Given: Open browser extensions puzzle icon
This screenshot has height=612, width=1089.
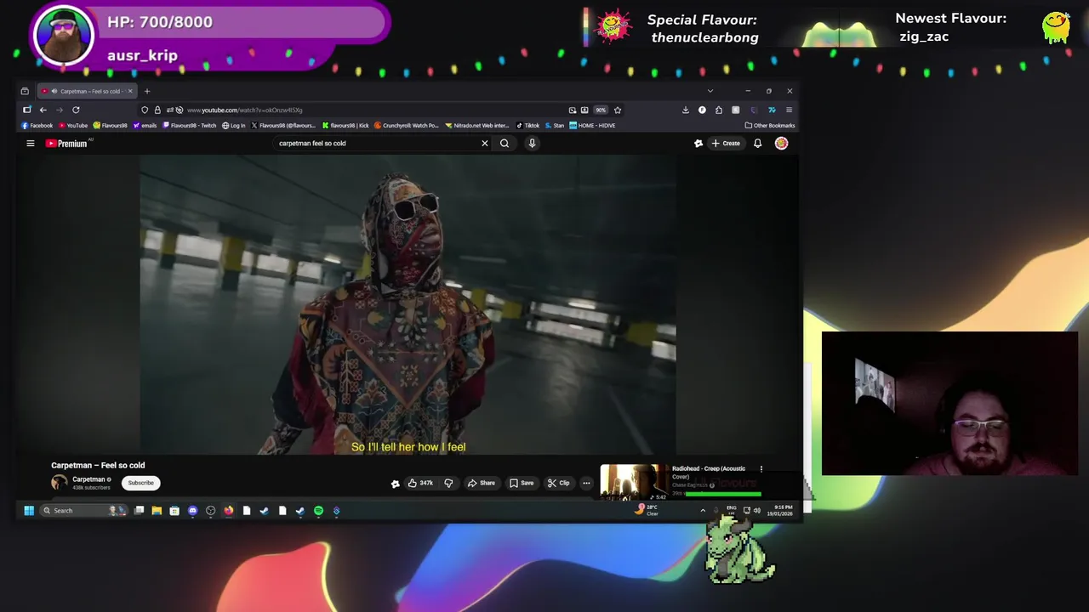Looking at the screenshot, I should pos(719,110).
